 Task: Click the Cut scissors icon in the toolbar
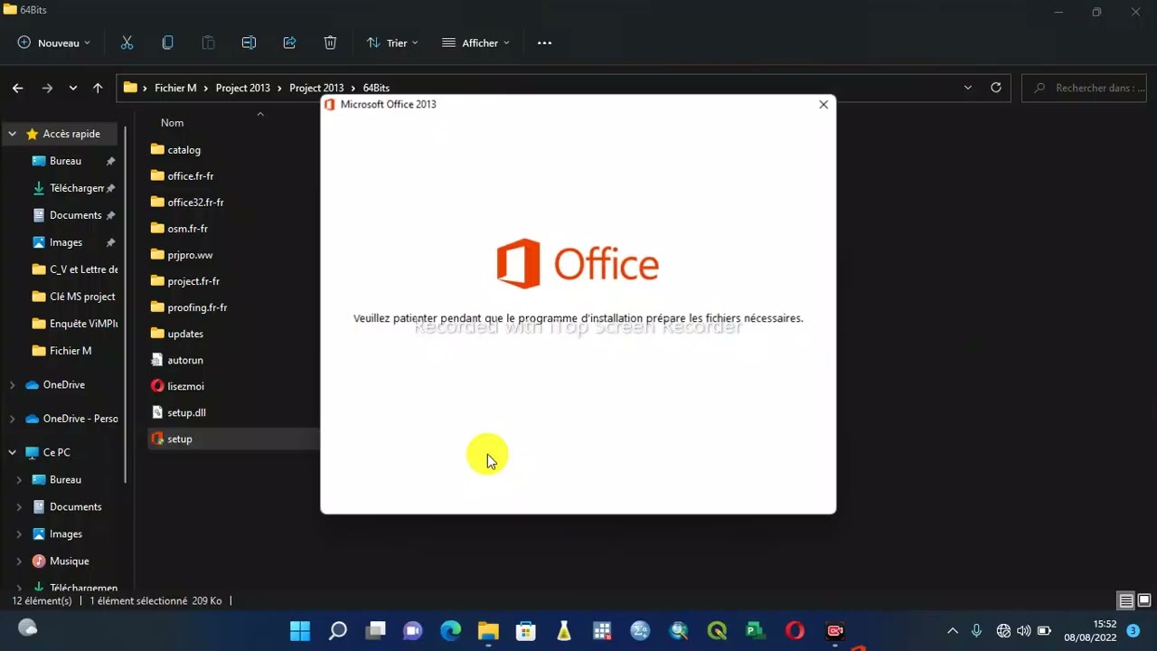(x=127, y=42)
